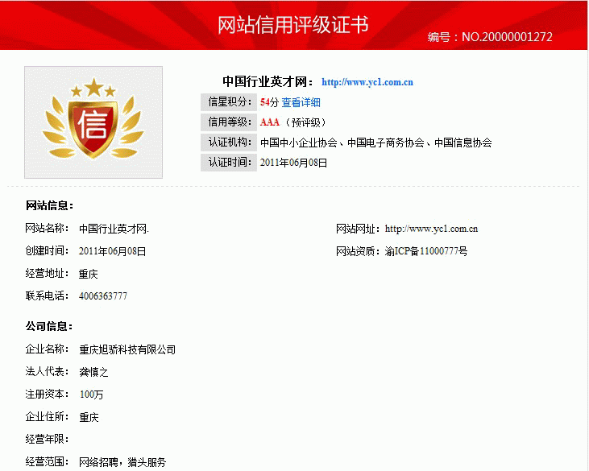Image resolution: width=589 pixels, height=471 pixels.
Task: Click the 中国行业英才网 bold site title
Action: (268, 82)
